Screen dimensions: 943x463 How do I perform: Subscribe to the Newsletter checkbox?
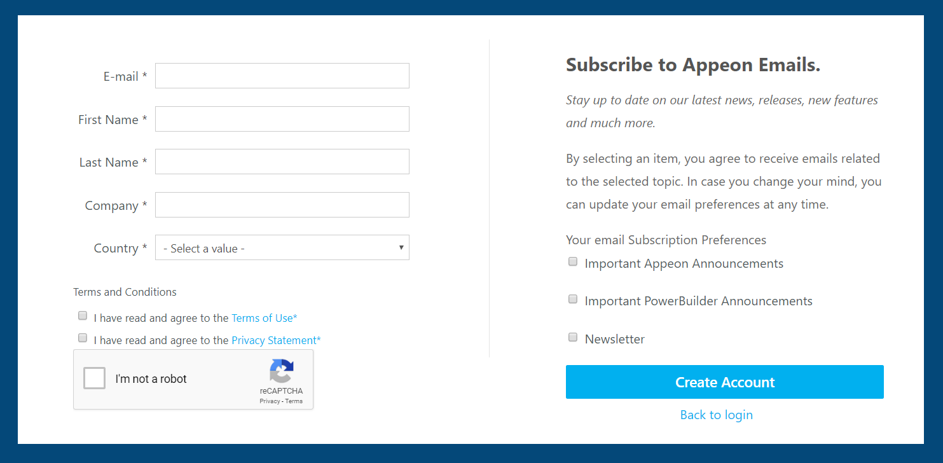573,338
